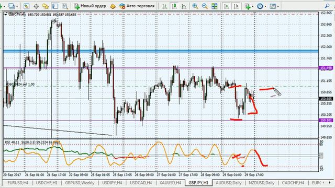
Task: Expand the Profiles dropdown arrow
Action: pos(17,6)
